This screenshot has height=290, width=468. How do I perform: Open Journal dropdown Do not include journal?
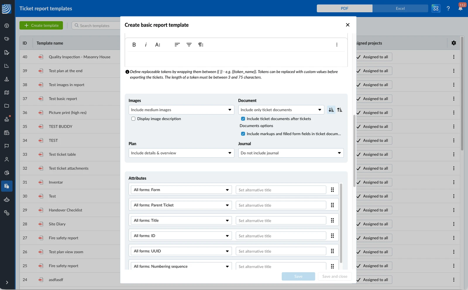291,153
